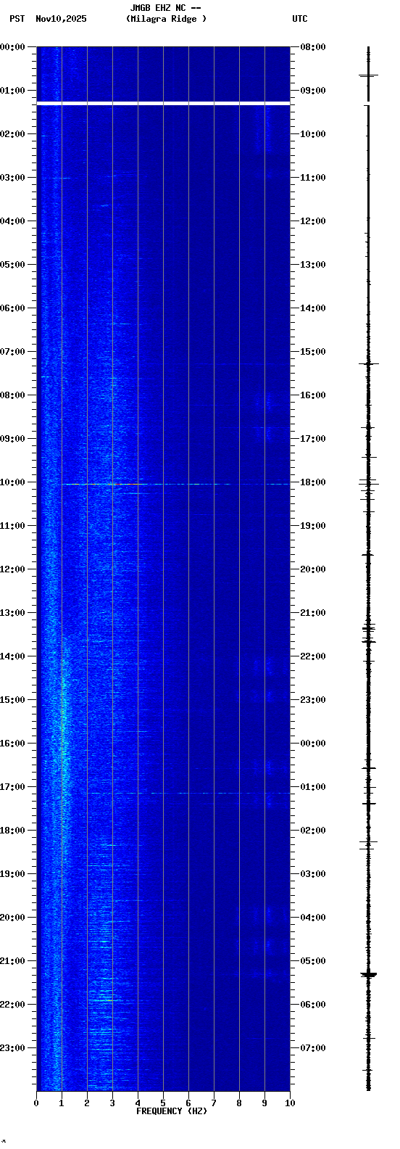The image size is (400, 1149).
Task: Click the '5' frequency axis tick label
Action: [163, 1103]
